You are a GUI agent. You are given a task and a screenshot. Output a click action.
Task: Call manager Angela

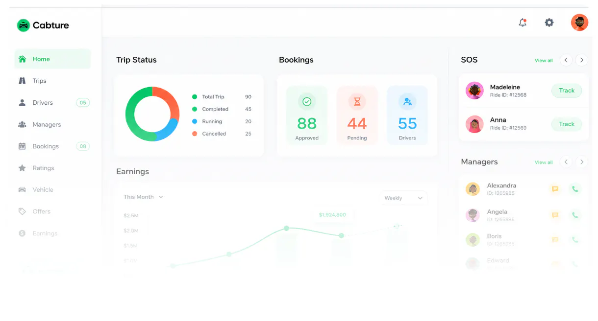pyautogui.click(x=575, y=215)
